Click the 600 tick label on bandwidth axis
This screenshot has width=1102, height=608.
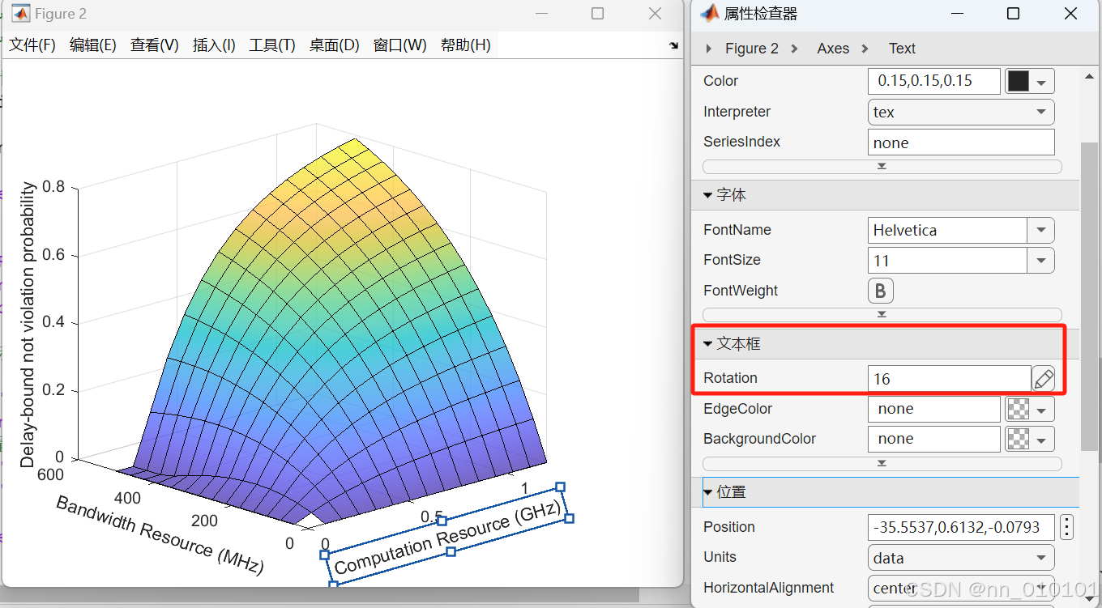coord(52,476)
